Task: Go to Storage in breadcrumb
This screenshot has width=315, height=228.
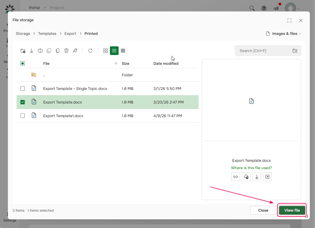Action: tap(23, 34)
